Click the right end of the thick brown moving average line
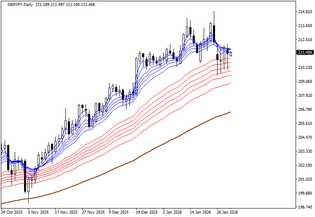Viewport: 315px width, 217px height. pos(230,112)
